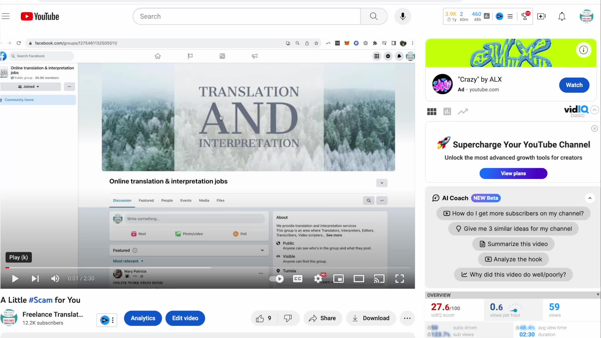Image resolution: width=601 pixels, height=338 pixels.
Task: Ask why video did well or poorly
Action: pyautogui.click(x=513, y=275)
